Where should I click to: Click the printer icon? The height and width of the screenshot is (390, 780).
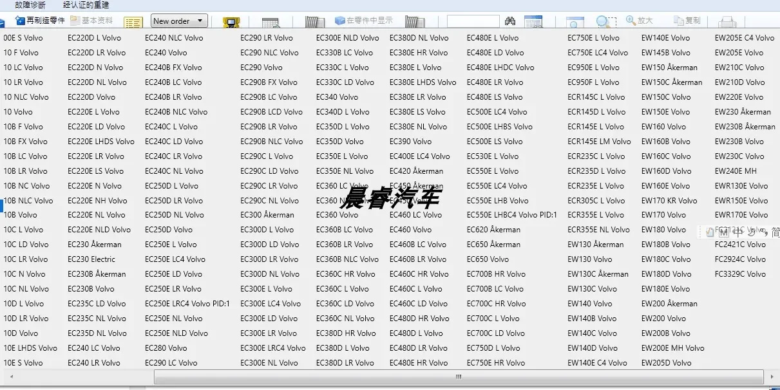727,23
